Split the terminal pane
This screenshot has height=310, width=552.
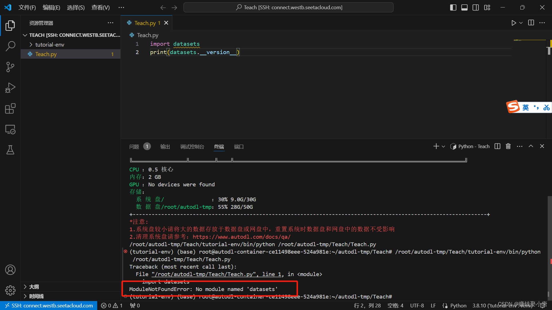coord(497,146)
